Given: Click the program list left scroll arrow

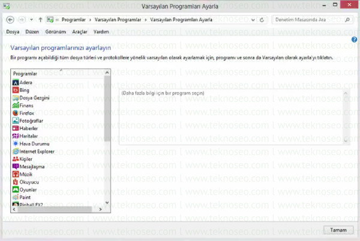Looking at the screenshot, I should (x=14, y=209).
